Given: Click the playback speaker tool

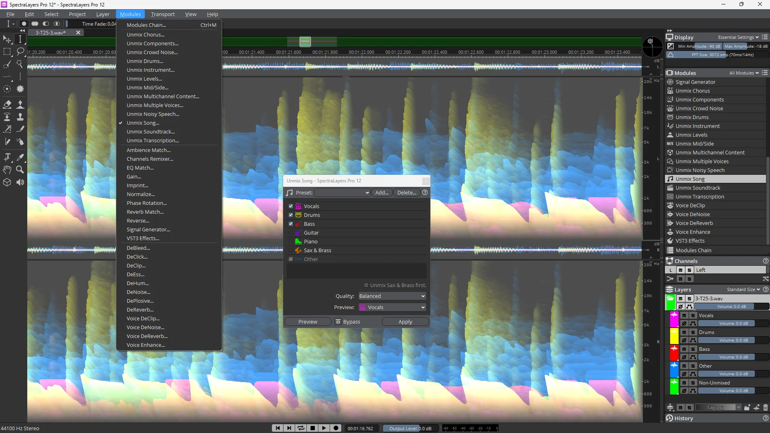Looking at the screenshot, I should pyautogui.click(x=20, y=182).
